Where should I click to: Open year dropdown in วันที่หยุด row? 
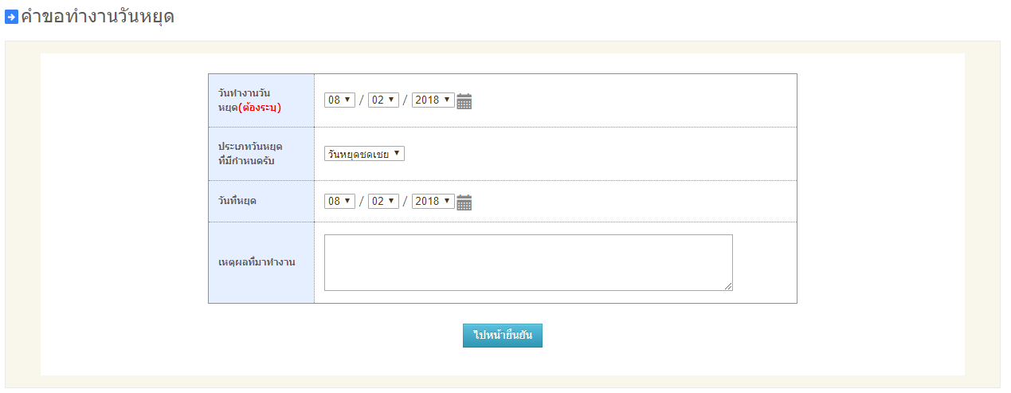click(433, 202)
